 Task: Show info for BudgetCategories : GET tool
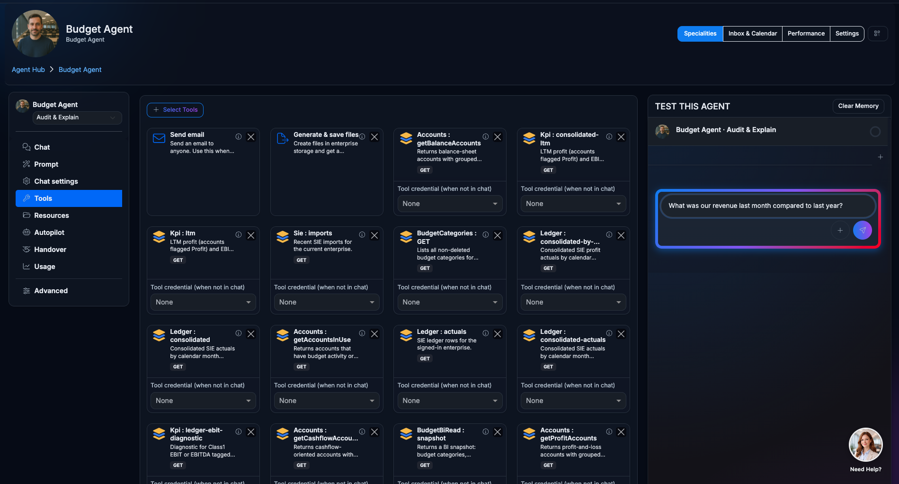(486, 235)
